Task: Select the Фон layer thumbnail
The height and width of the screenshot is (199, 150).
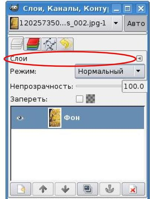Action: pos(55,117)
